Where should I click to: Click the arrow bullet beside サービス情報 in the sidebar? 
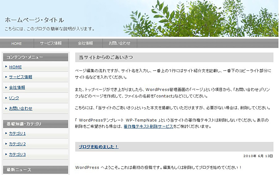(x=6, y=77)
